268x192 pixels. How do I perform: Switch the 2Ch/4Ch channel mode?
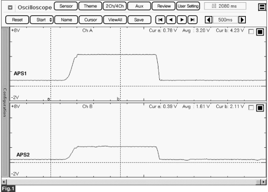pyautogui.click(x=114, y=6)
